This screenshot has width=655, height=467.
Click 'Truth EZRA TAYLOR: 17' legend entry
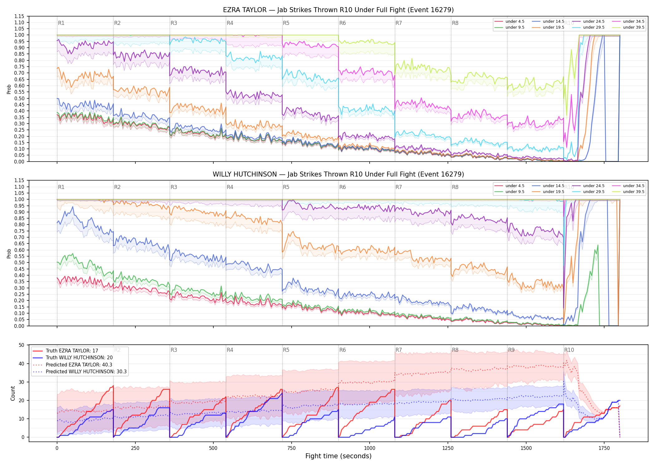65,351
